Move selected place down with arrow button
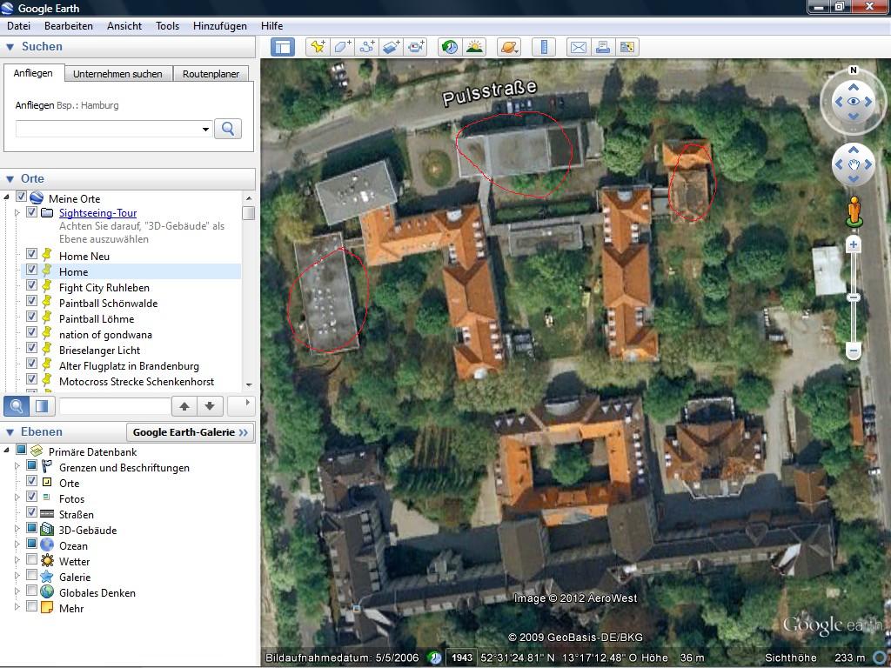The image size is (891, 668). pos(210,406)
